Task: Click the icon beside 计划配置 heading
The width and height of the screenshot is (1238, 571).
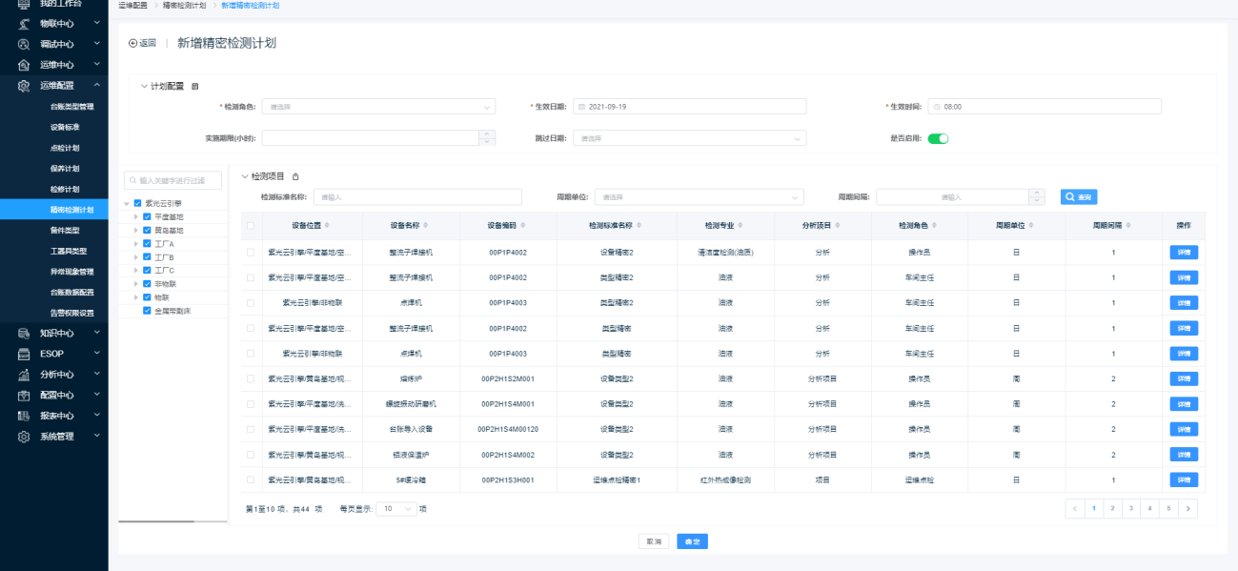Action: (x=195, y=87)
